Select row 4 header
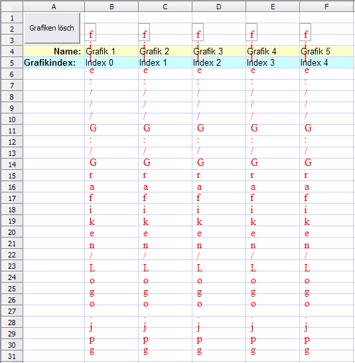Viewport: 355px width, 363px height. [12, 51]
